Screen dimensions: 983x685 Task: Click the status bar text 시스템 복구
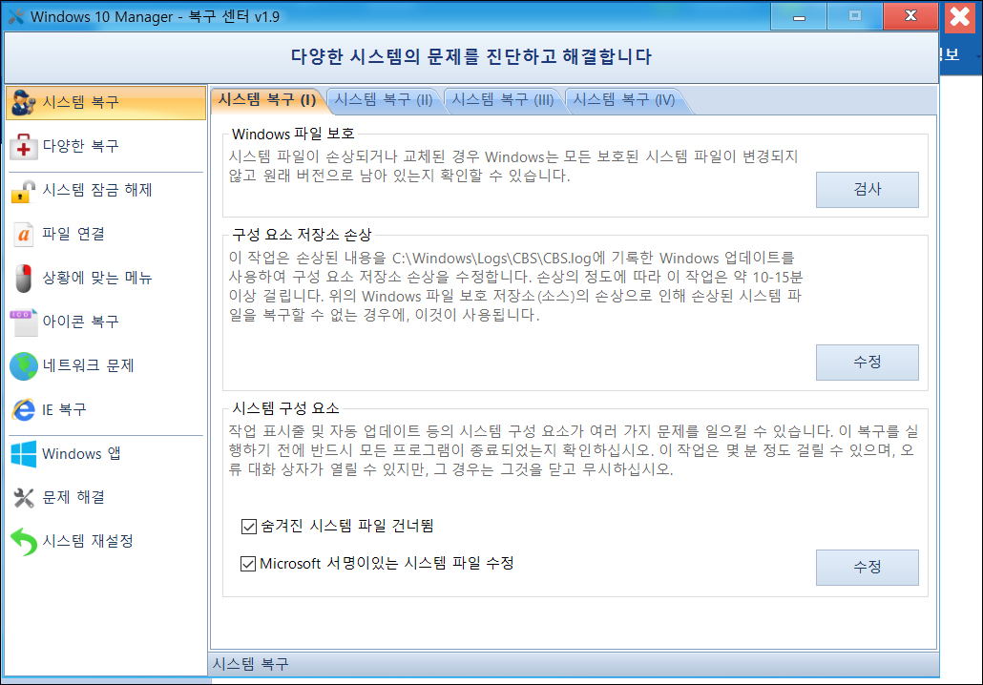pyautogui.click(x=250, y=664)
